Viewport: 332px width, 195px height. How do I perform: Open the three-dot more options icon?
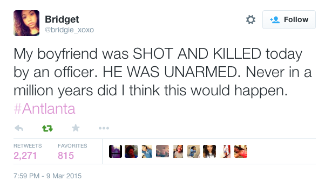[x=104, y=128]
